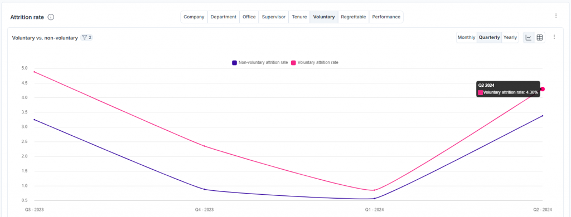Image resolution: width=571 pixels, height=217 pixels.
Task: Select the Department tab
Action: coord(223,17)
